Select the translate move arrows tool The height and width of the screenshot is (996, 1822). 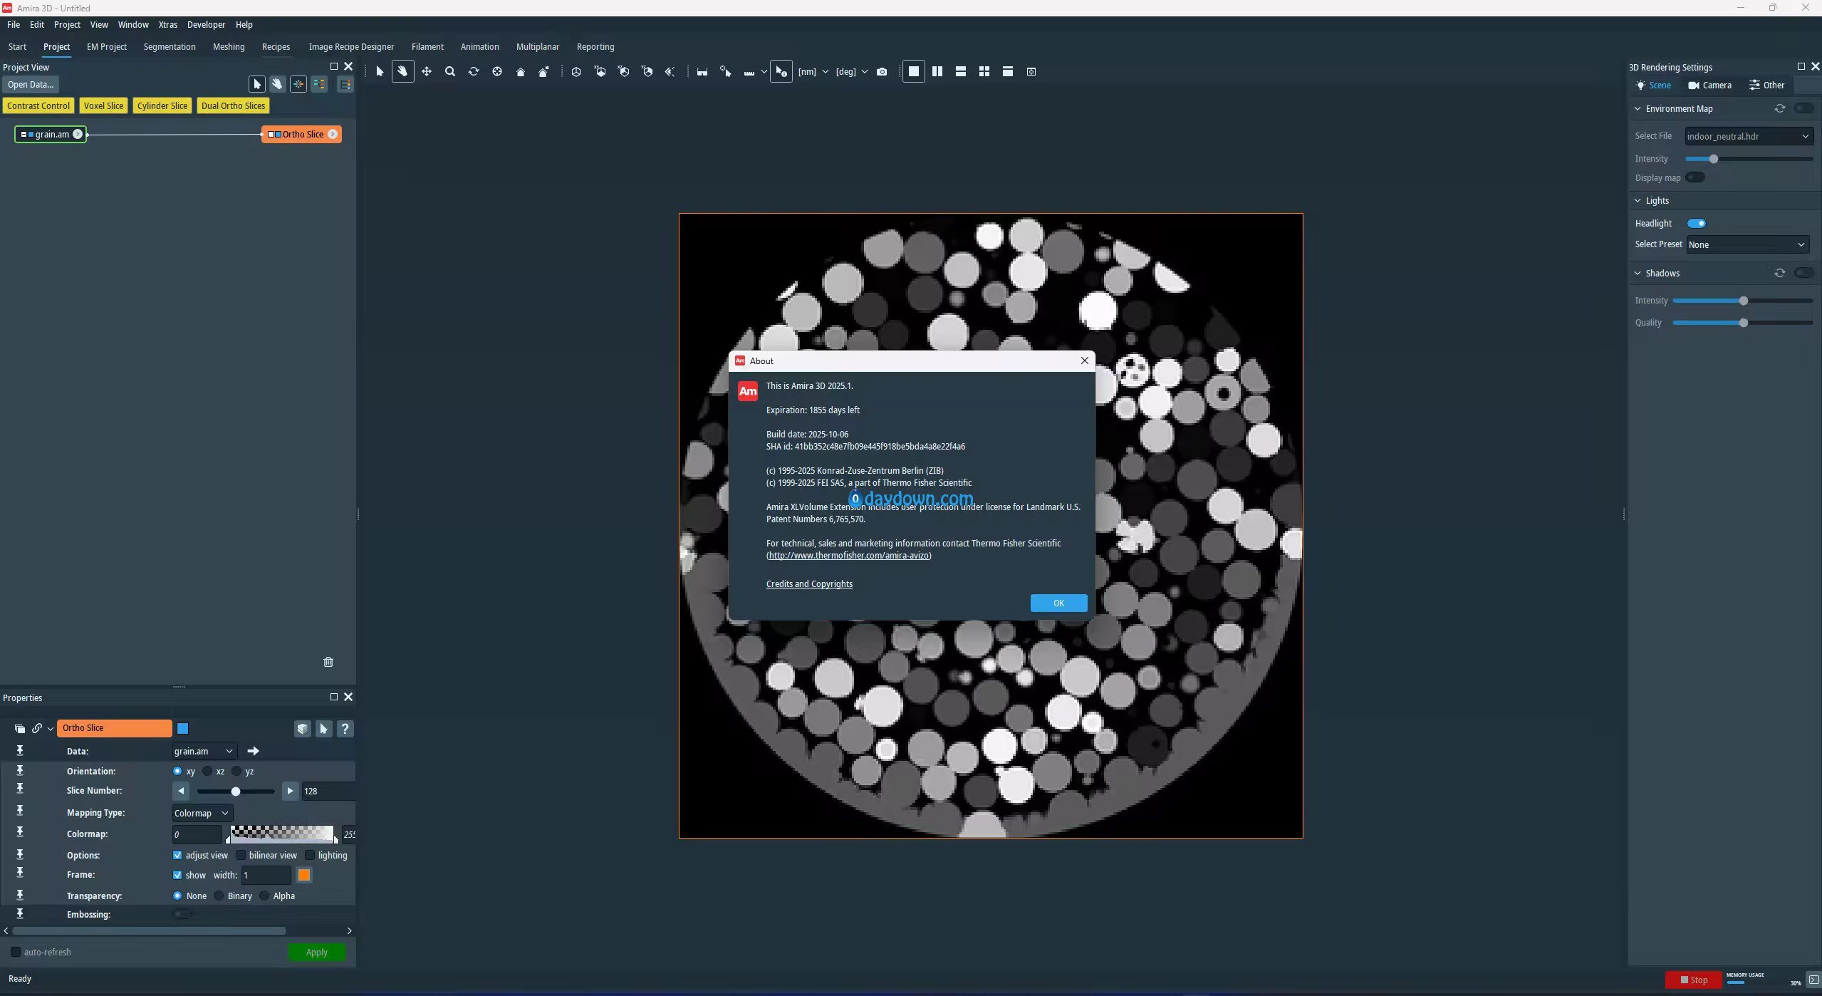(x=426, y=71)
